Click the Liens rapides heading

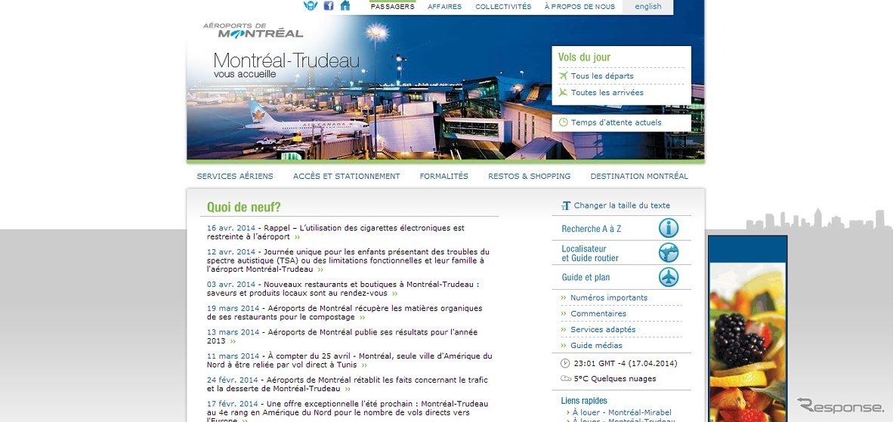[584, 400]
